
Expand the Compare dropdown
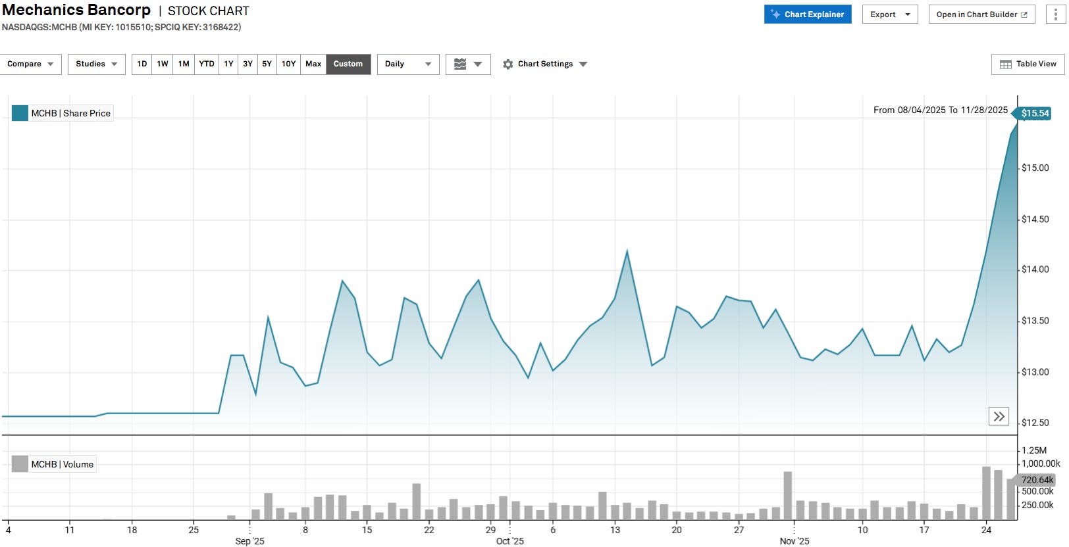(31, 64)
